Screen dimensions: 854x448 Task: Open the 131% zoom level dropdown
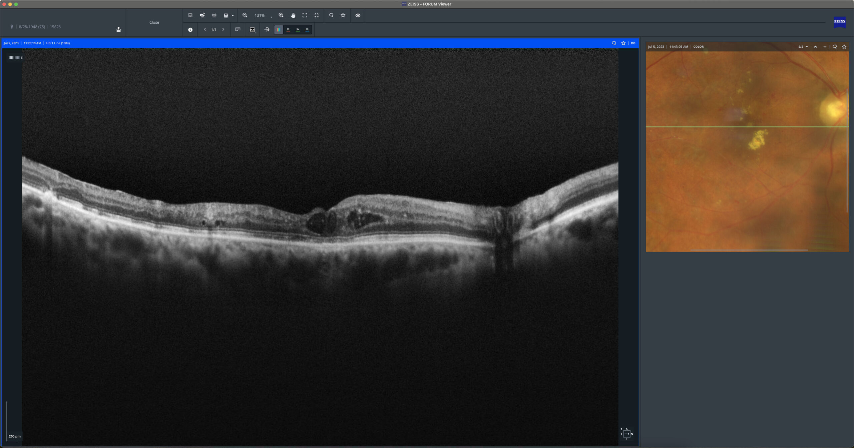(x=263, y=15)
